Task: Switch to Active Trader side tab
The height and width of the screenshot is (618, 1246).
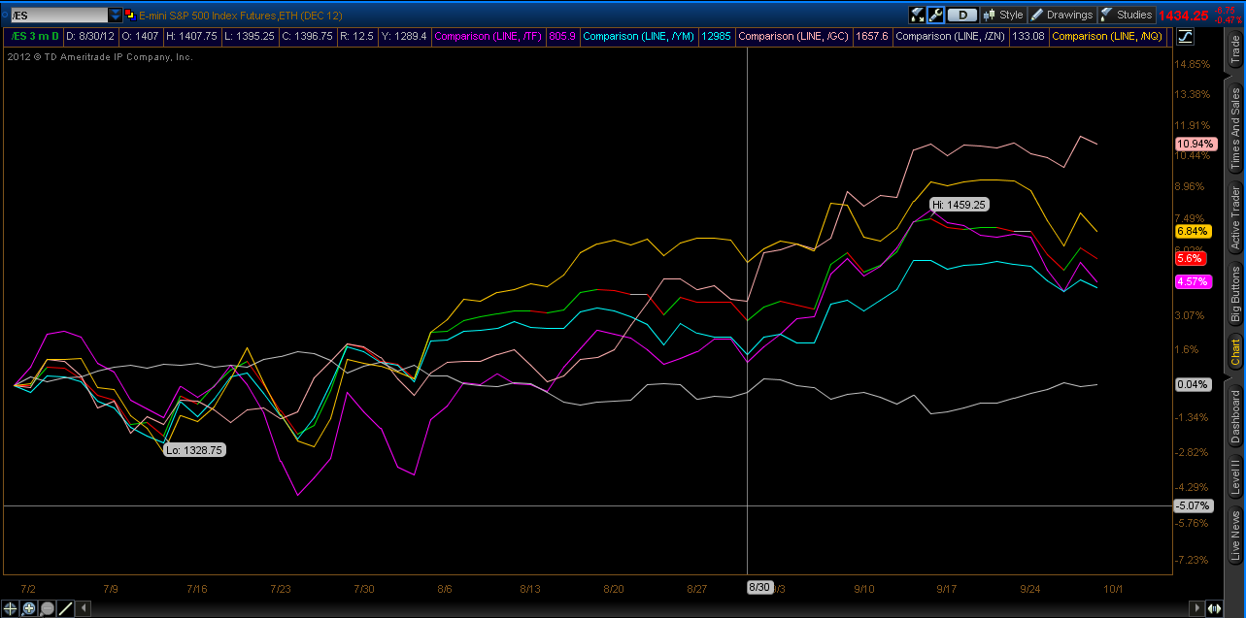Action: click(x=1235, y=217)
